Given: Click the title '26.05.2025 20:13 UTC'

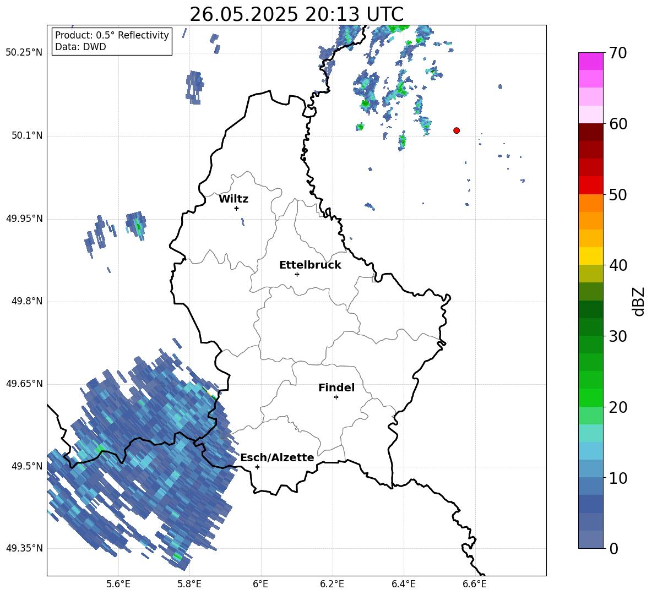Looking at the screenshot, I should (296, 14).
